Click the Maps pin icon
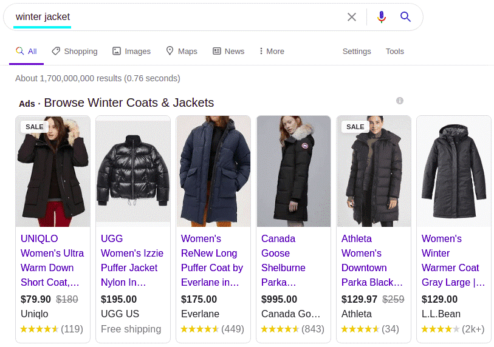The image size is (494, 347). tap(170, 50)
